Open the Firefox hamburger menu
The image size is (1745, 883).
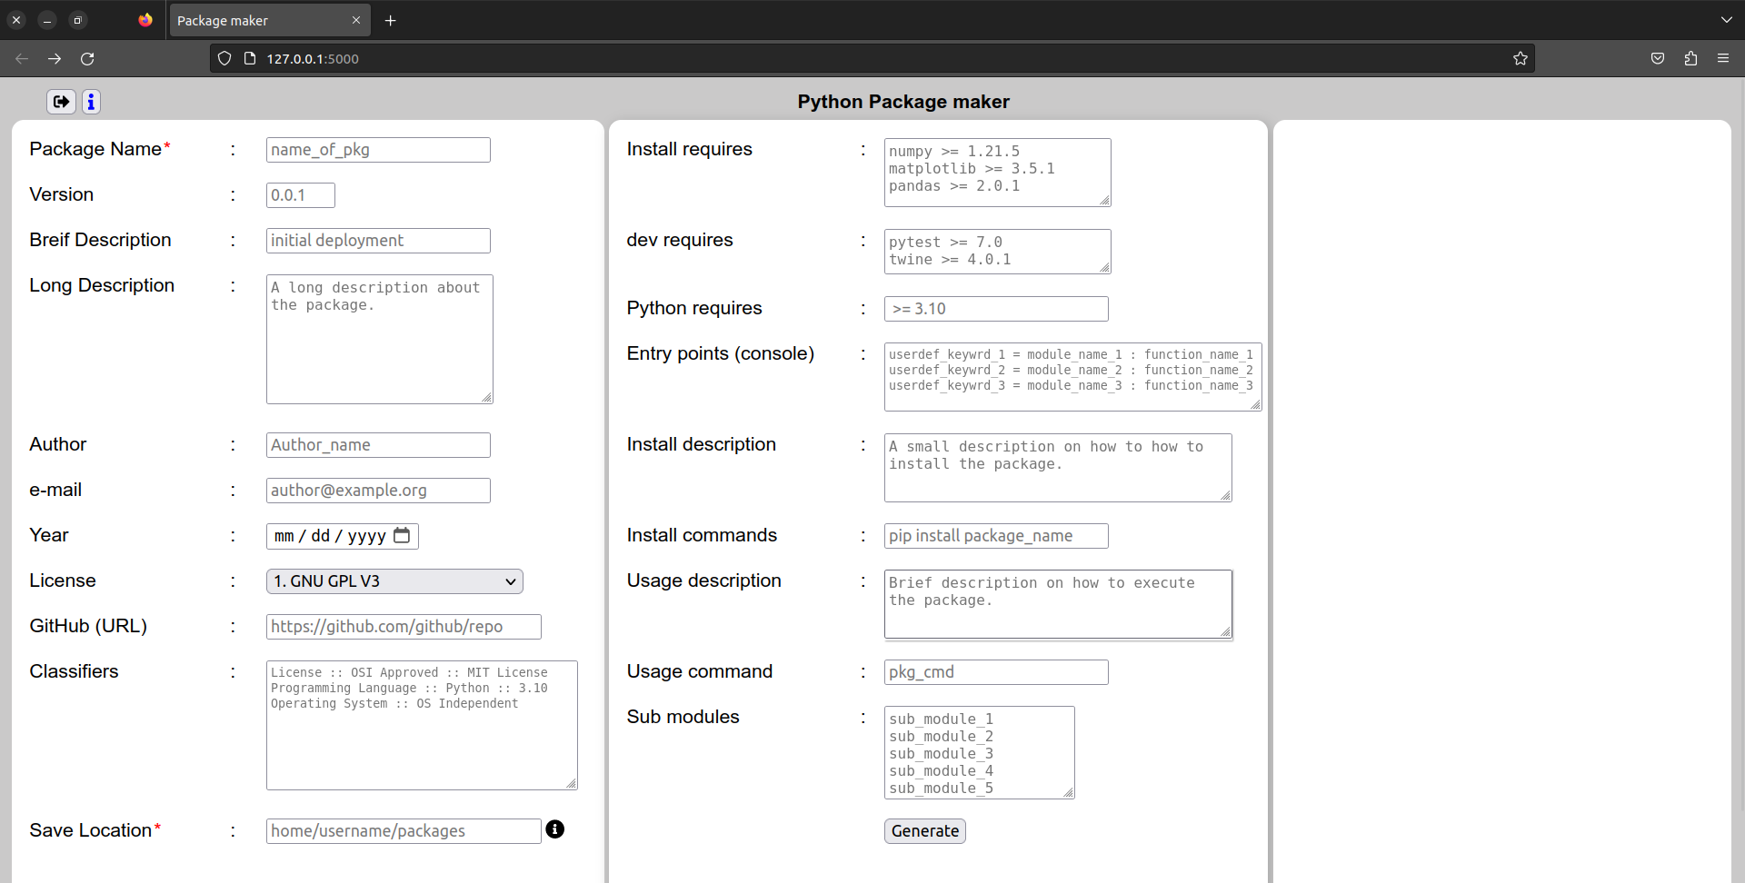[1723, 58]
